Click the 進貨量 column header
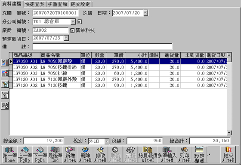Screen dimensions: 241x165 (x=170, y=55)
